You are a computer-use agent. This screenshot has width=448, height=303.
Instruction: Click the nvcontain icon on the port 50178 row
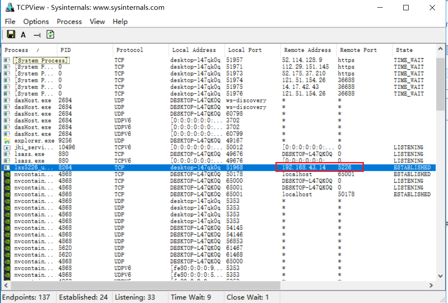pos(7,174)
